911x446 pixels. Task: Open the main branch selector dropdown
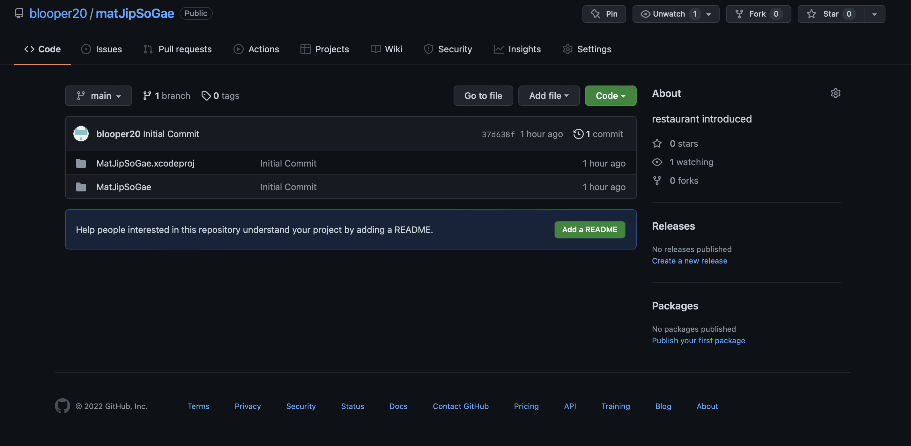pyautogui.click(x=98, y=95)
